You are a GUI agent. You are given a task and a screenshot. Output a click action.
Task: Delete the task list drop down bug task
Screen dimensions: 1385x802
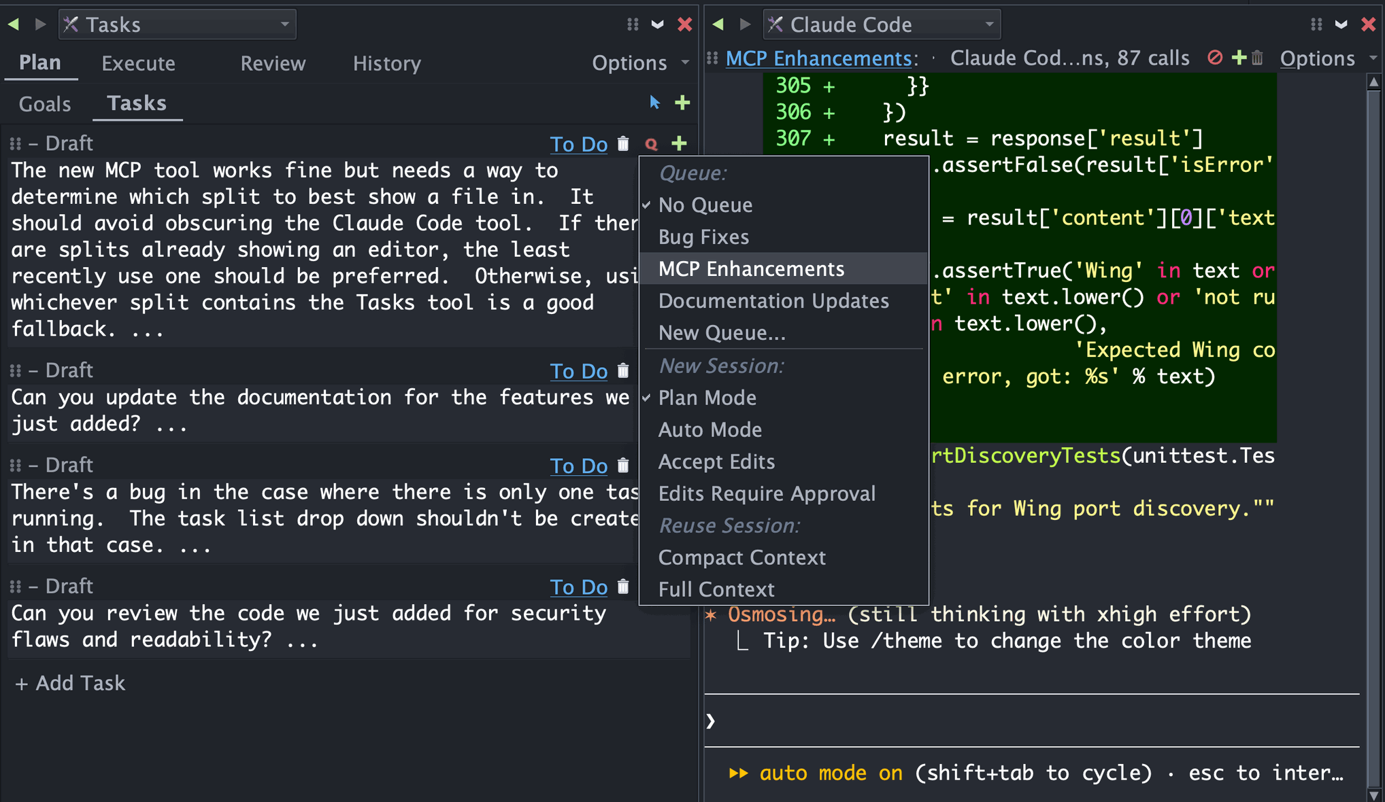(x=623, y=465)
